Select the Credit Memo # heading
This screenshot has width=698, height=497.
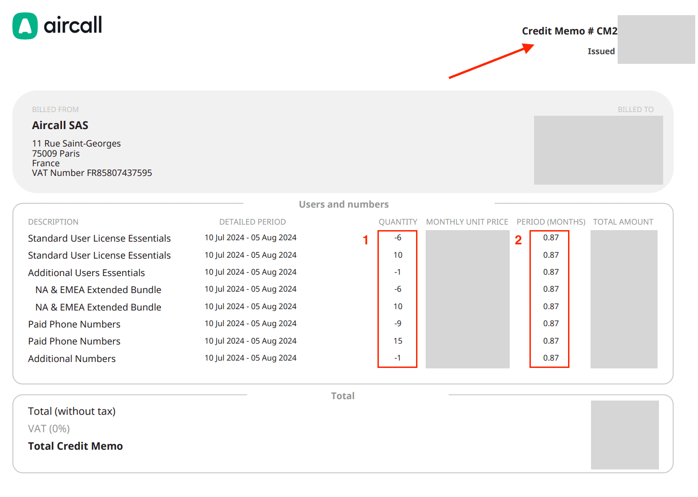569,31
